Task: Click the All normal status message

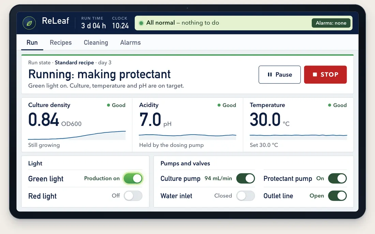Action: 182,23
